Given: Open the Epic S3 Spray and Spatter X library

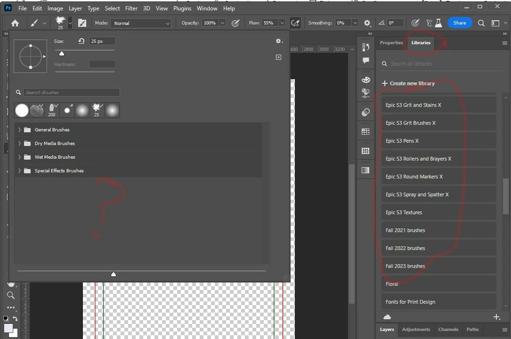Looking at the screenshot, I should pyautogui.click(x=438, y=194).
